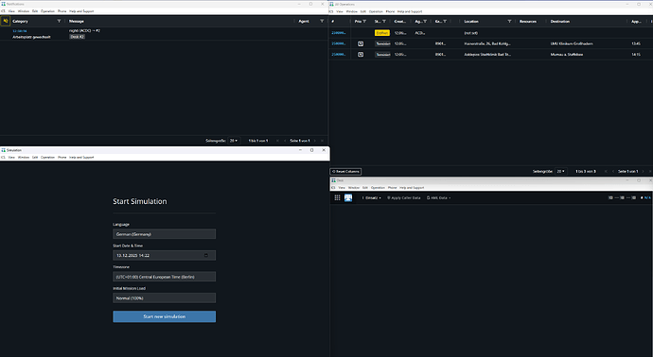The height and width of the screenshot is (357, 653).
Task: Click the blue monitor icon in Desk
Action: (x=348, y=197)
